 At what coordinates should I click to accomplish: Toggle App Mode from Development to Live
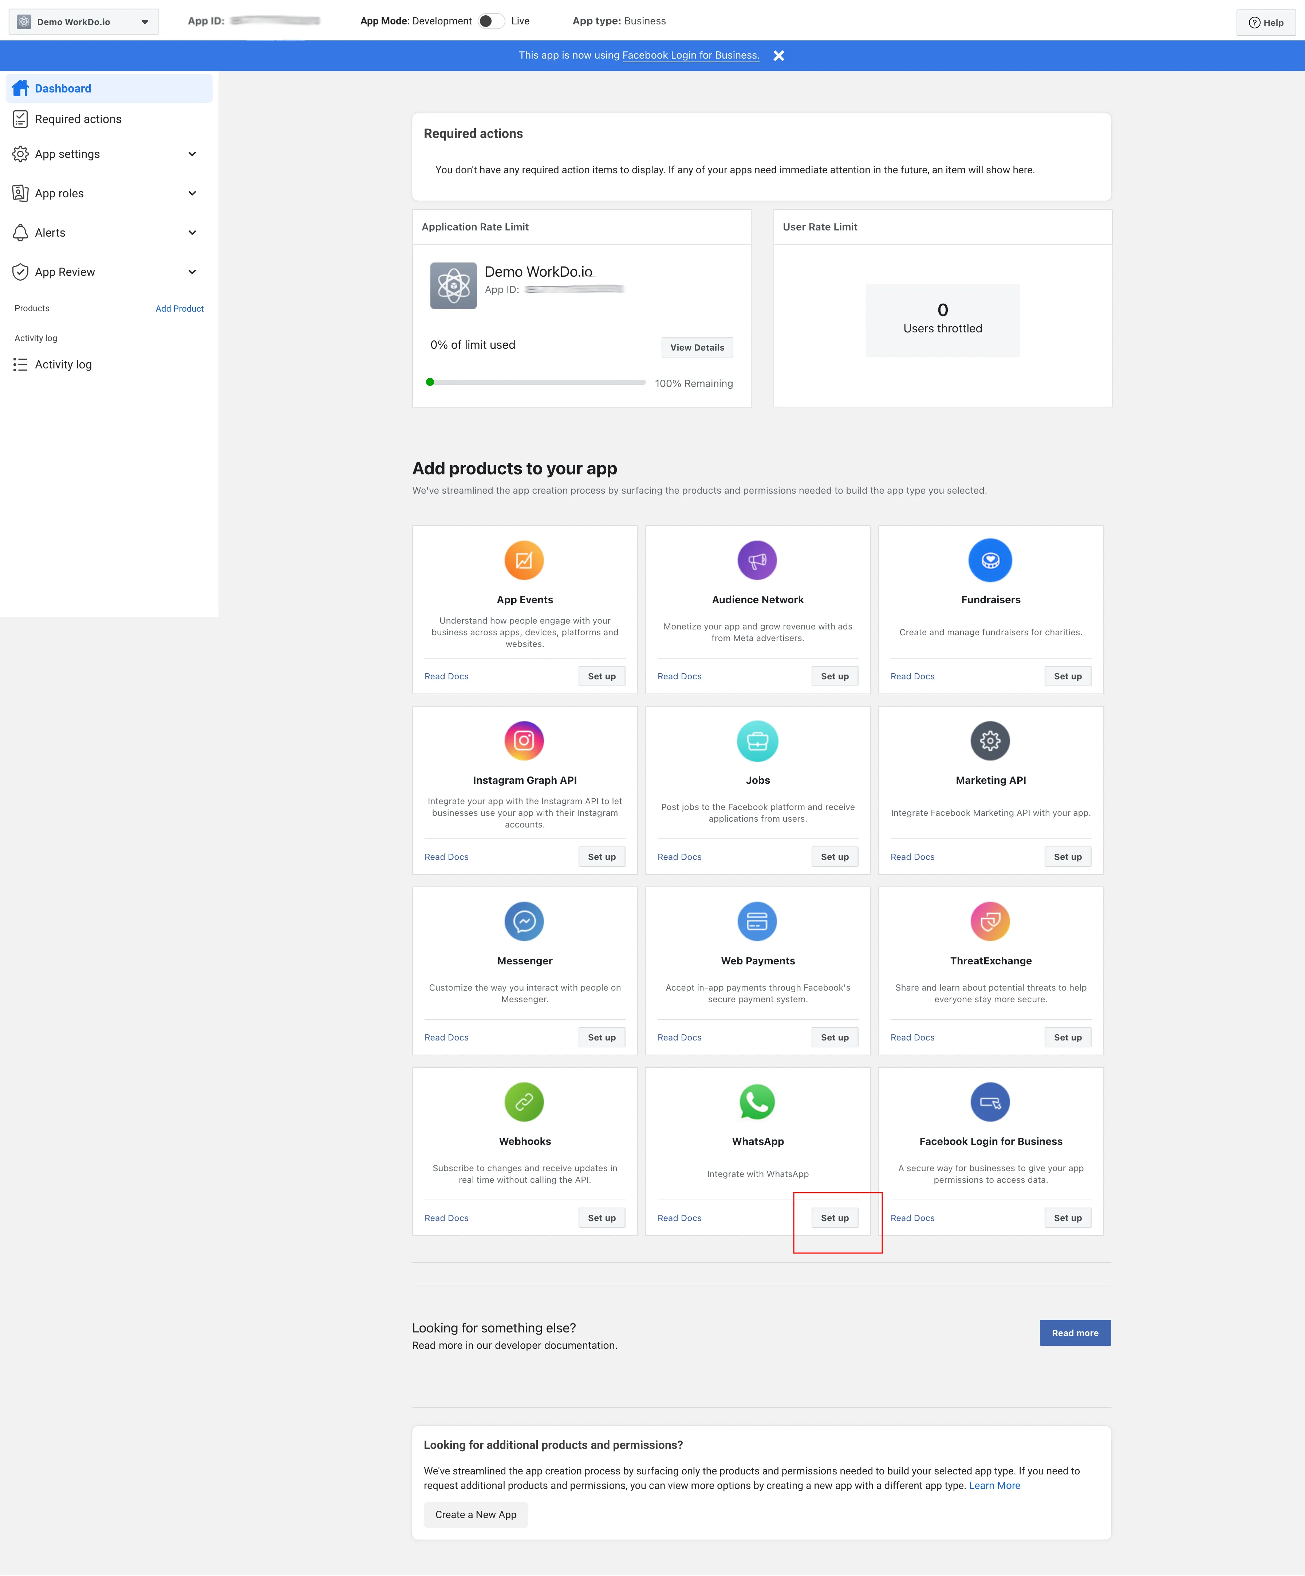[491, 21]
